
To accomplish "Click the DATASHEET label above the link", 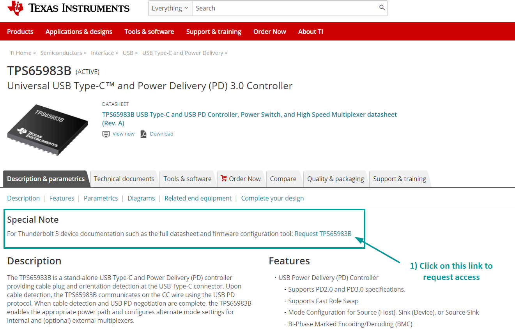I will click(x=115, y=104).
